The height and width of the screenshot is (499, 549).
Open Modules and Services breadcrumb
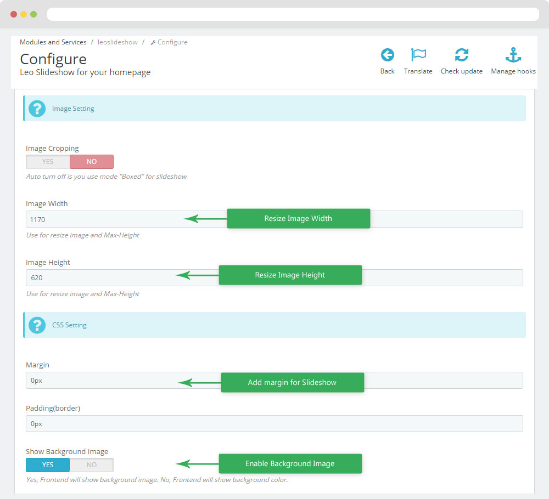(53, 42)
